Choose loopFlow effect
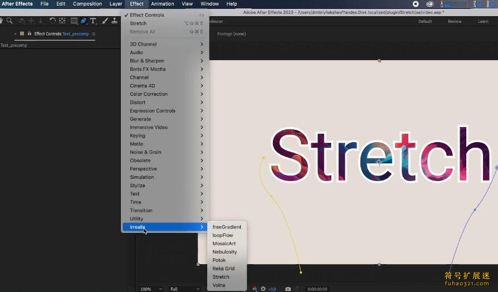Screen dimensions: 498x292 tap(227, 235)
